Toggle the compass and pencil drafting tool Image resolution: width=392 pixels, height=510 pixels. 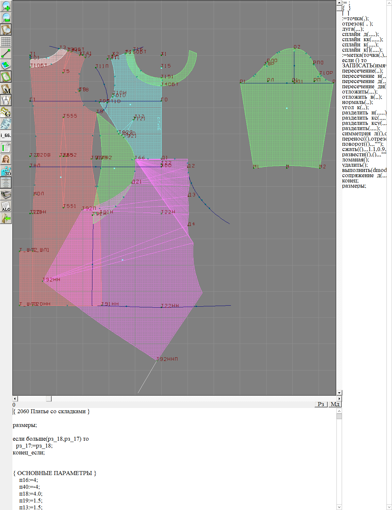pyautogui.click(x=6, y=100)
